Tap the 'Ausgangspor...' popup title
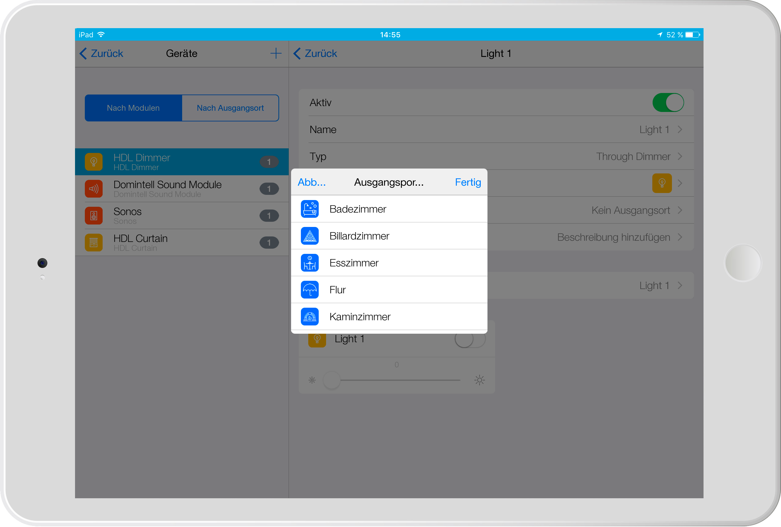781x527 pixels. [389, 182]
